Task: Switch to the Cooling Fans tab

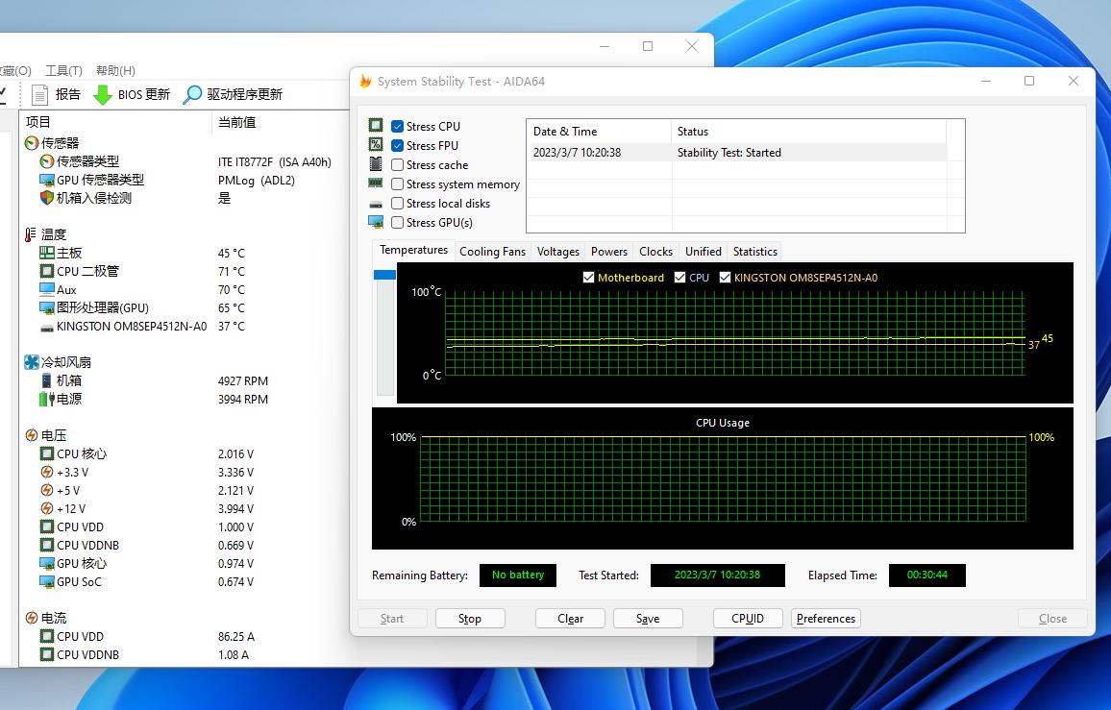Action: coord(492,252)
